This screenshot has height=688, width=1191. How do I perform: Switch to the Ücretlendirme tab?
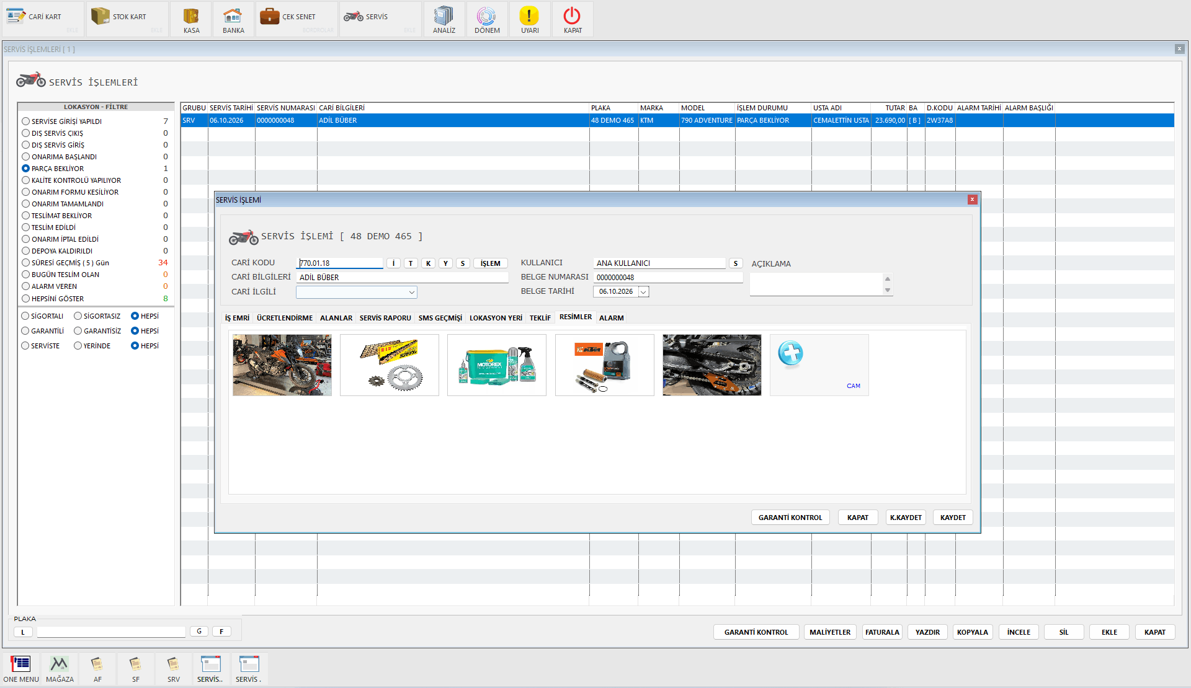[285, 318]
